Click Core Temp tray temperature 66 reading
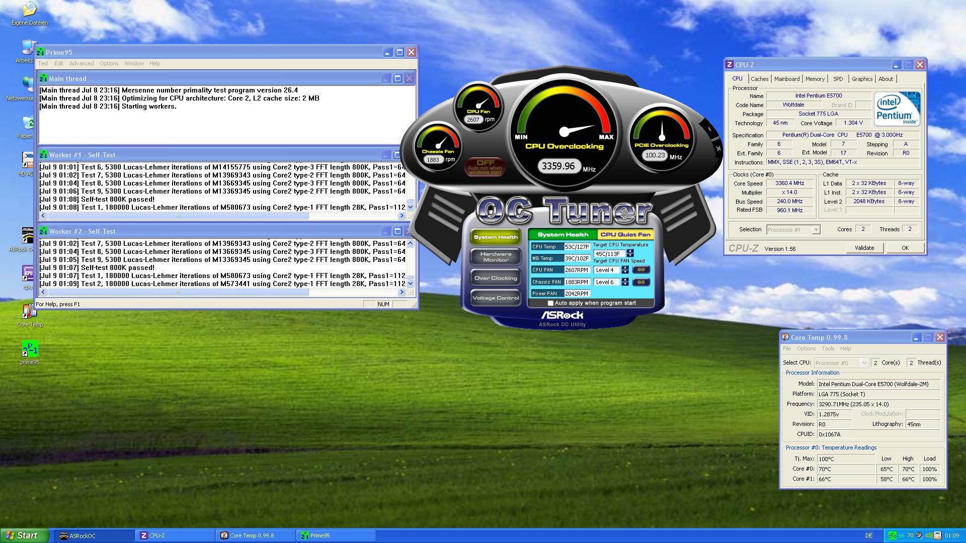The image size is (966, 543). 901,535
